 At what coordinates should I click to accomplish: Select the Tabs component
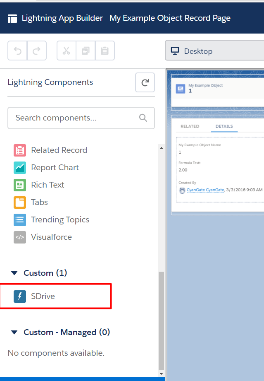pos(39,202)
